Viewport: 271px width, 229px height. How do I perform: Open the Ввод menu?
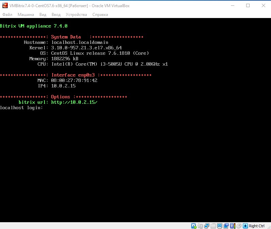pos(56,15)
